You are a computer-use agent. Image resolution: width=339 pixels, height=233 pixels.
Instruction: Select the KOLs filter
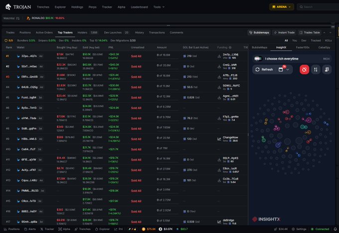(x=328, y=40)
